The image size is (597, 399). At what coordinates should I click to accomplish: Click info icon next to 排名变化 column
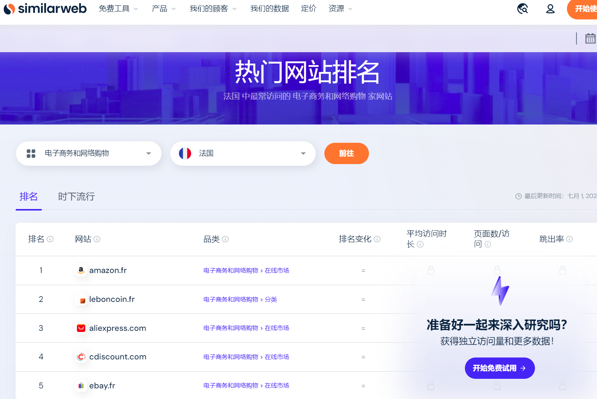coord(377,239)
